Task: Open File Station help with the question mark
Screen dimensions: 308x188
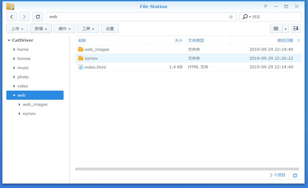Action: (265, 7)
